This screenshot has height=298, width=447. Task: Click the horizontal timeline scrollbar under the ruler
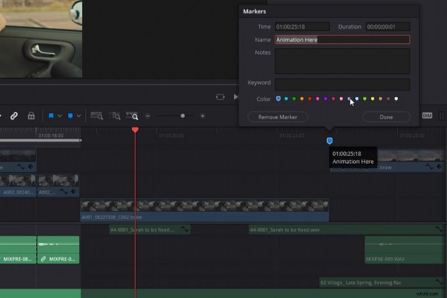(41, 140)
